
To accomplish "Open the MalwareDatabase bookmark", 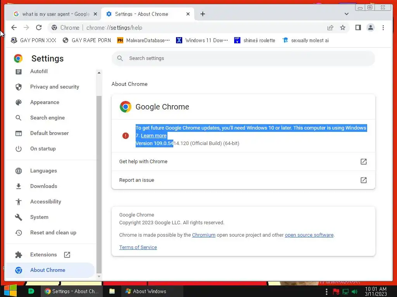I will coord(143,40).
